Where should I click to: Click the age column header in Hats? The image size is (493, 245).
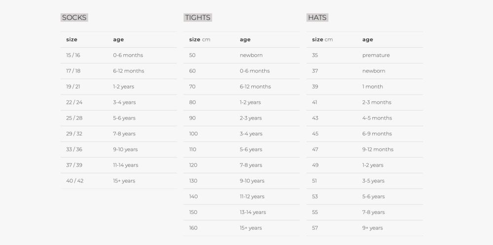pyautogui.click(x=367, y=39)
